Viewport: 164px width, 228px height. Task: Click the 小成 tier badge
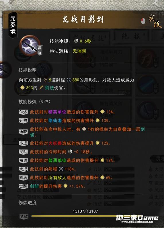(x=23, y=143)
